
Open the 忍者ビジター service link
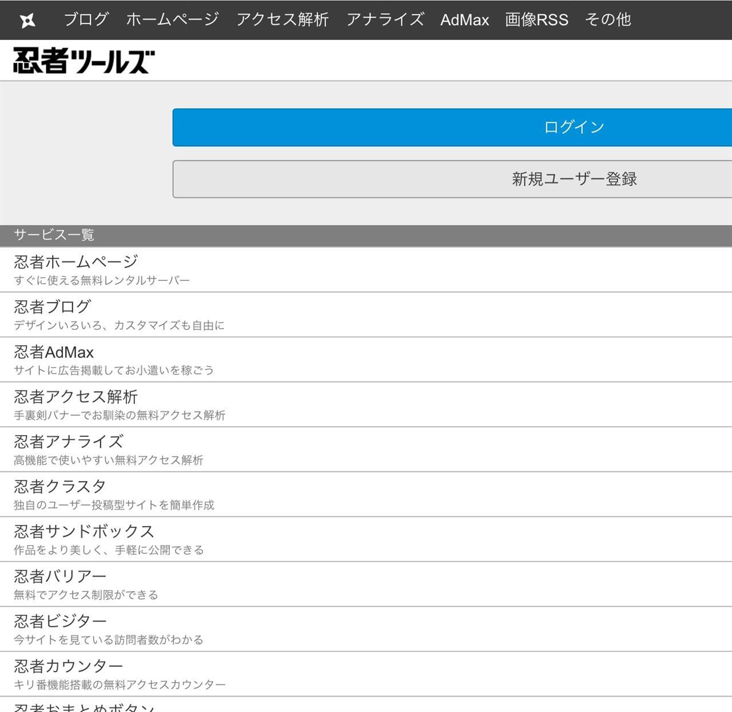(x=366, y=629)
